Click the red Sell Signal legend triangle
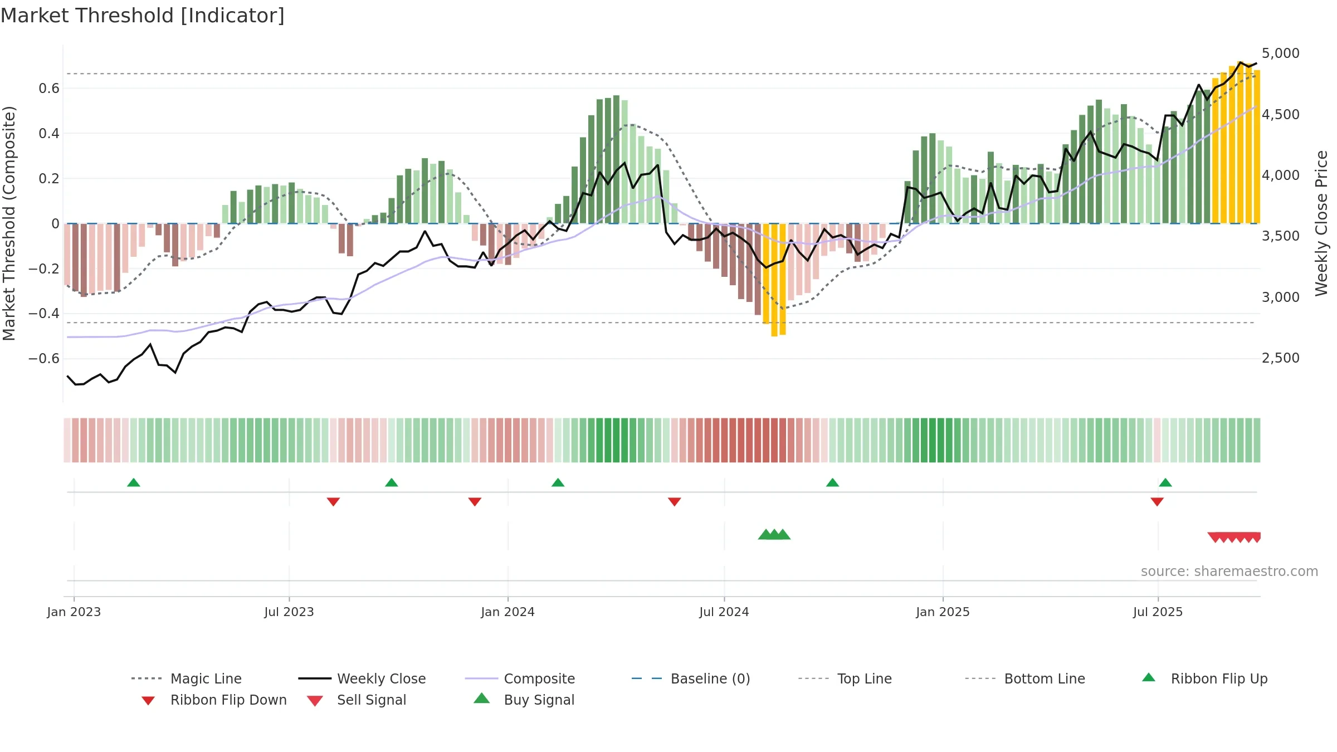1337x752 pixels. tap(315, 701)
